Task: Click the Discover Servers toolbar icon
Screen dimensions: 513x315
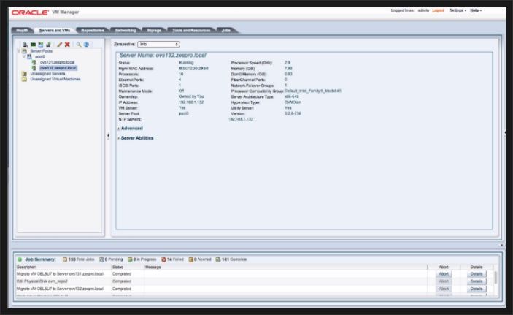Action: click(x=26, y=45)
